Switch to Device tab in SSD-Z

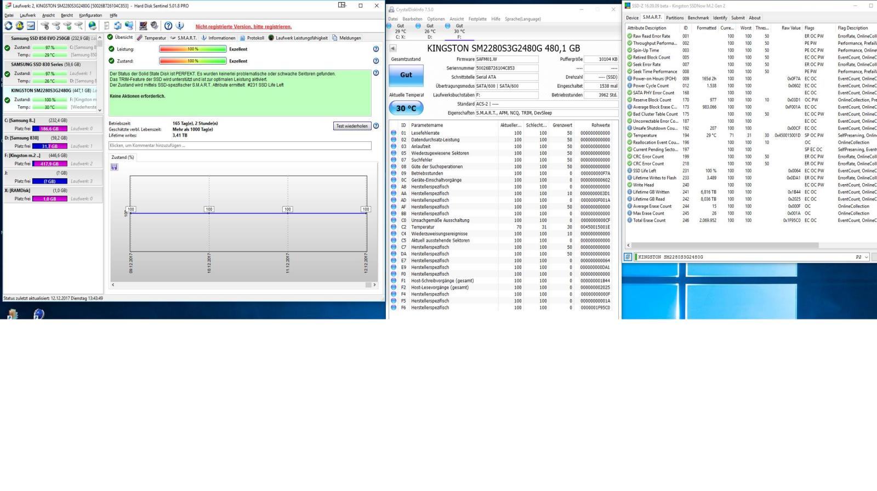[x=632, y=18]
